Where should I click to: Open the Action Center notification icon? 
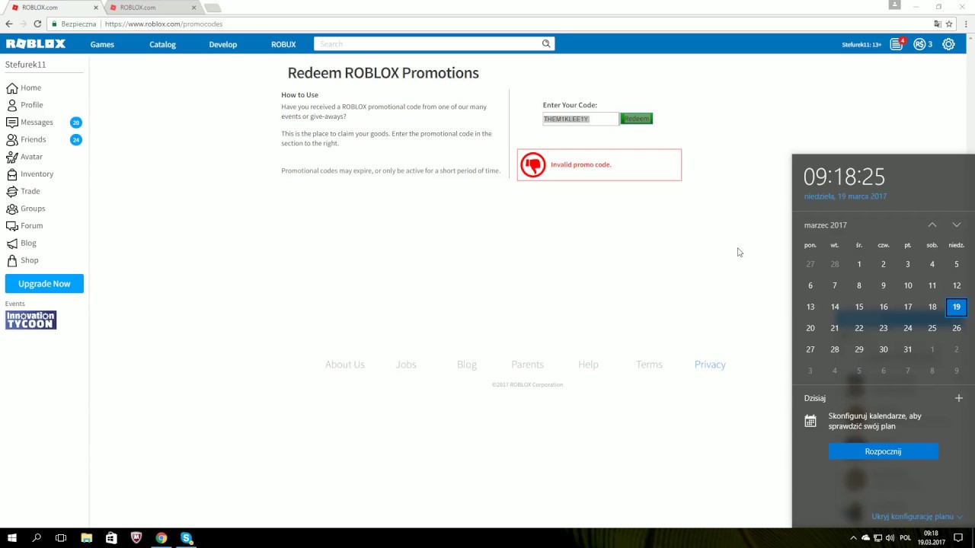958,538
